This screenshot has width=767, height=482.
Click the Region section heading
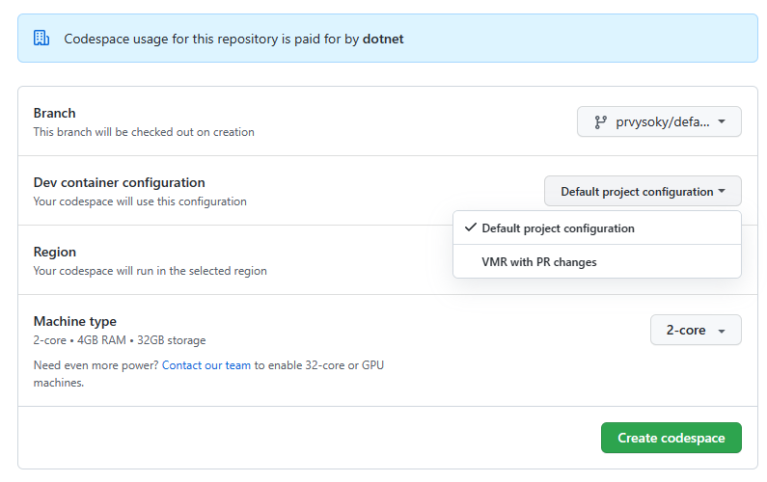54,252
